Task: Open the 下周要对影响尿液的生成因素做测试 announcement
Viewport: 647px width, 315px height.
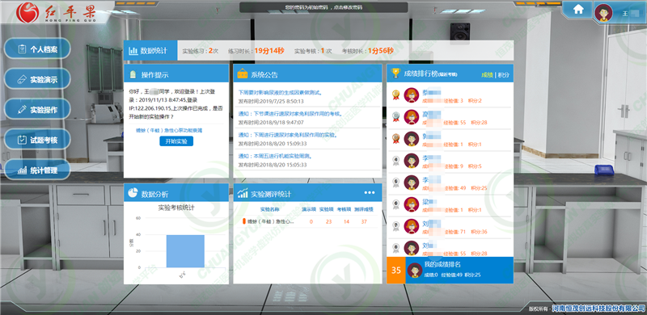Action: click(280, 92)
